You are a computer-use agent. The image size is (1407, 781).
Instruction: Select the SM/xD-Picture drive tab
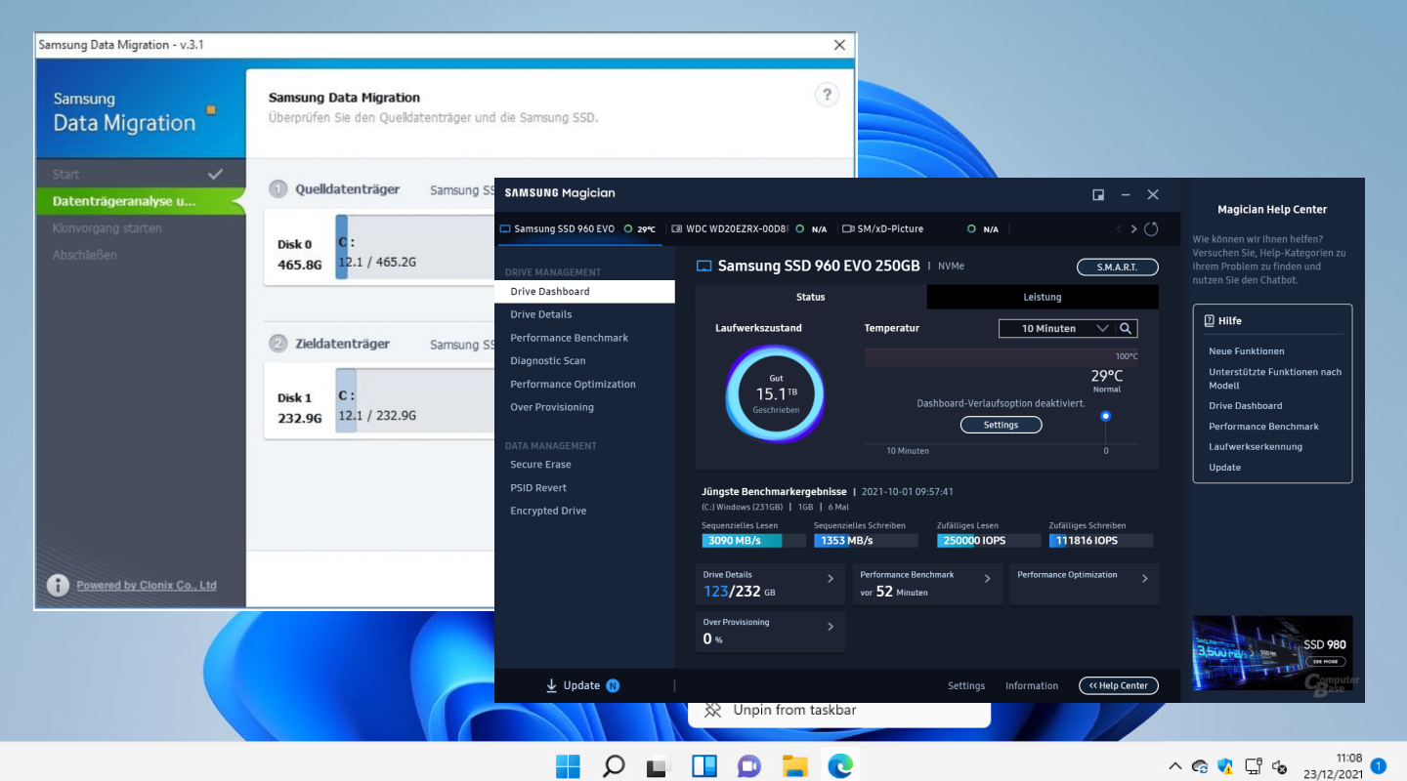pos(921,229)
